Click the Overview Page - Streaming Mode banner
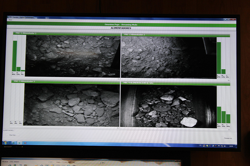The height and width of the screenshot is (166, 250). coord(121,25)
